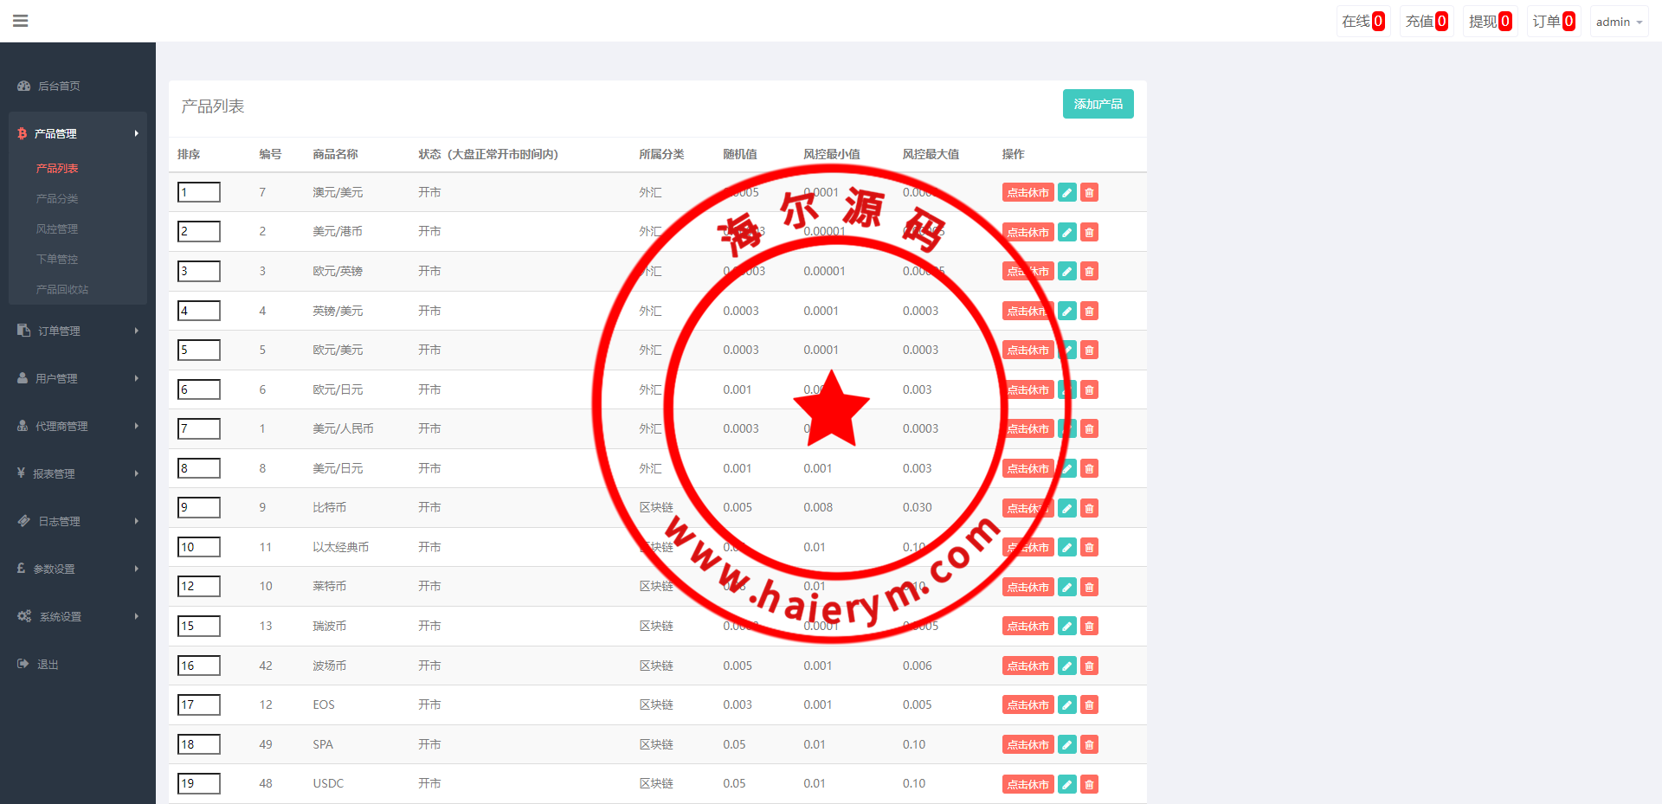Expand the 系统设置 sidebar menu

(x=77, y=616)
